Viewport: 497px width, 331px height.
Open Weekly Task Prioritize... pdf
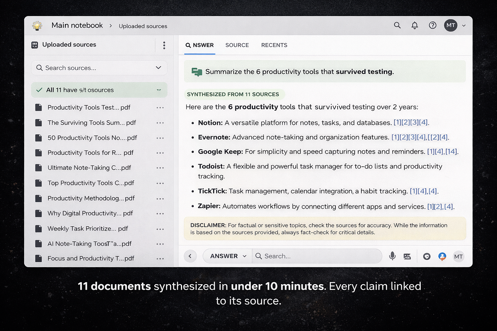point(88,229)
